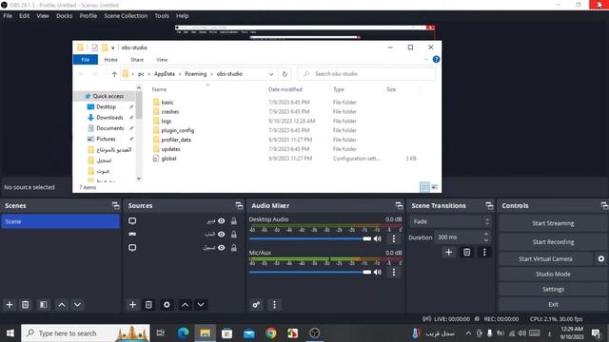Screen dimensions: 609x342
Task: Open Explorer quick access toolbar dropdown arrow
Action: point(113,47)
